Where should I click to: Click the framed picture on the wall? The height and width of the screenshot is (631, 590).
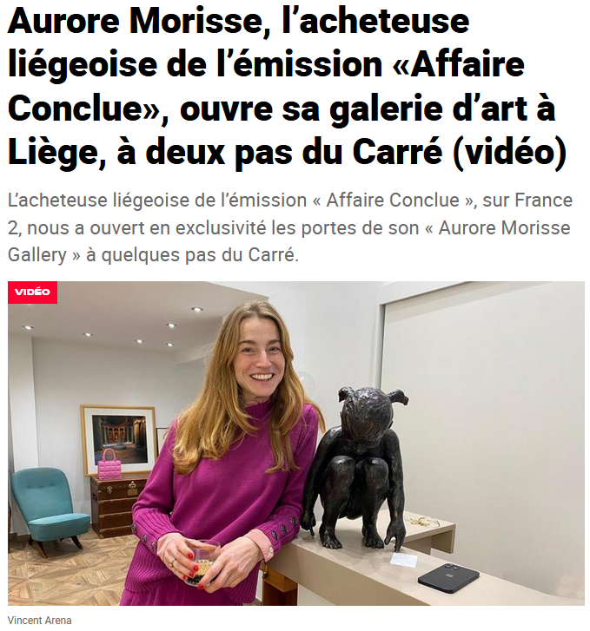(x=119, y=440)
